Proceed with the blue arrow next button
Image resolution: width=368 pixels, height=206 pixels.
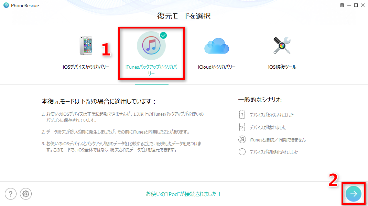(354, 194)
